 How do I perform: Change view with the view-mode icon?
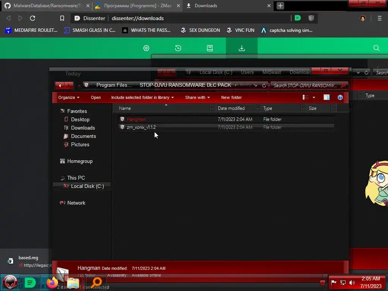pos(306,97)
